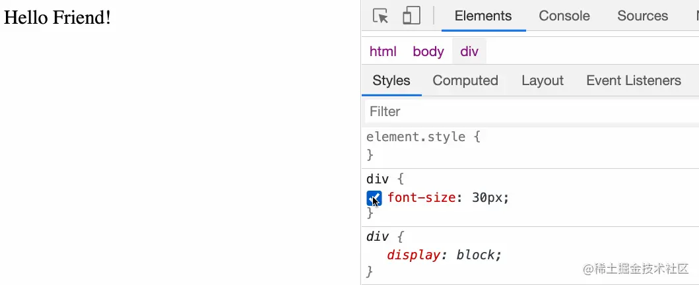This screenshot has width=699, height=285.
Task: Select the Styles pane tab
Action: click(x=391, y=80)
